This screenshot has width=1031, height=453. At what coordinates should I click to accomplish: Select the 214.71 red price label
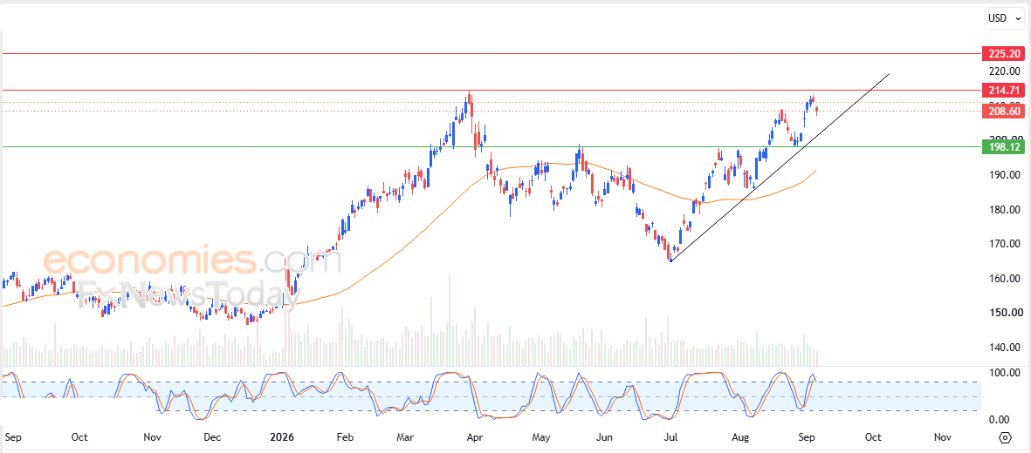[x=1001, y=90]
